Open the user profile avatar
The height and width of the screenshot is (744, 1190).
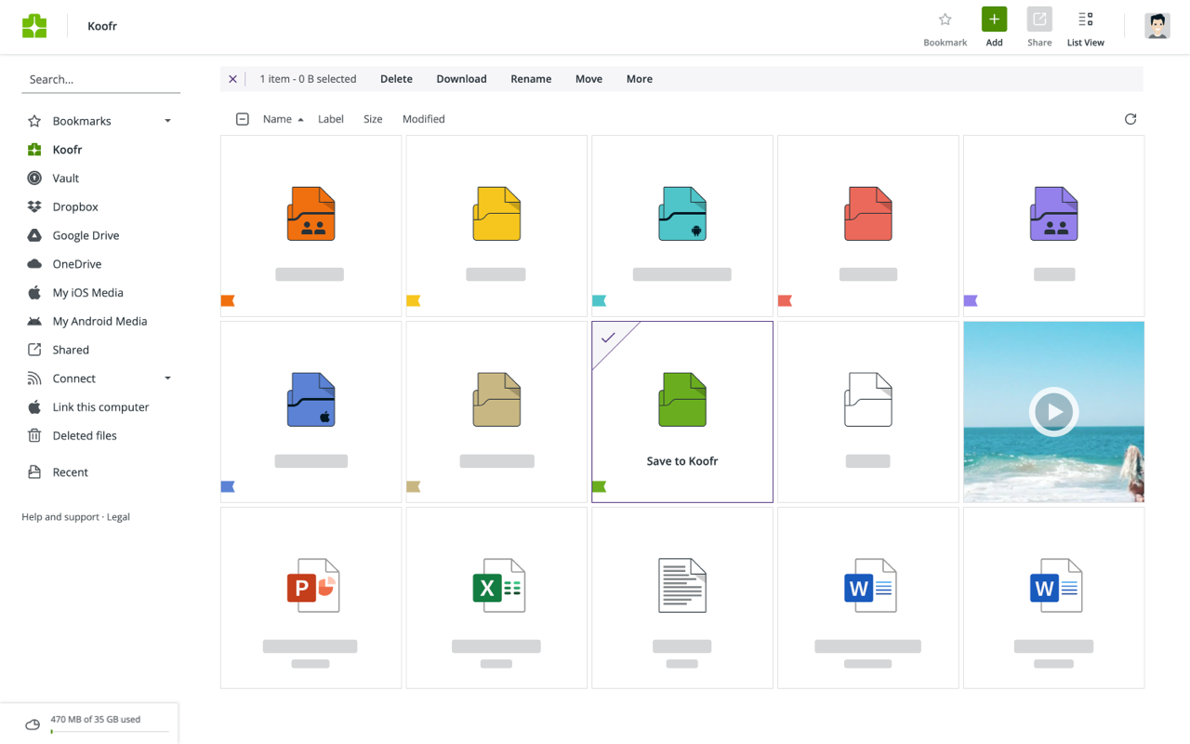(x=1157, y=26)
